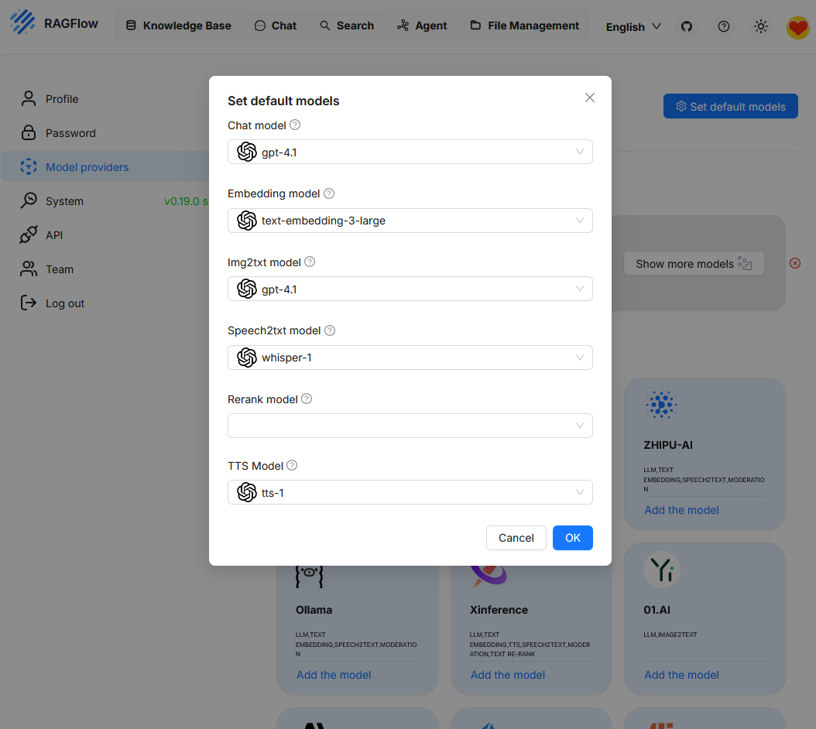Open the Speech2txt model whisper-1 dropdown
Viewport: 816px width, 729px height.
tap(410, 358)
